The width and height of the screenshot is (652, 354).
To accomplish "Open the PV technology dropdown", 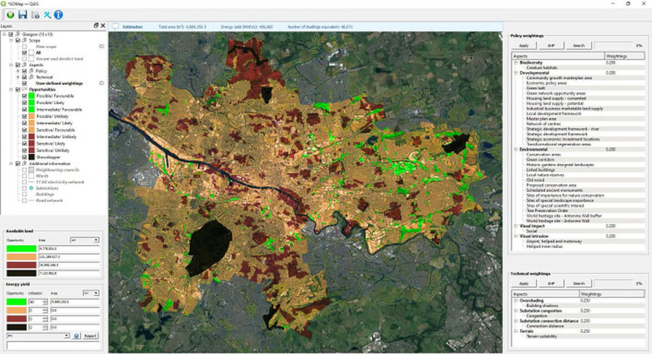I will pos(37,336).
